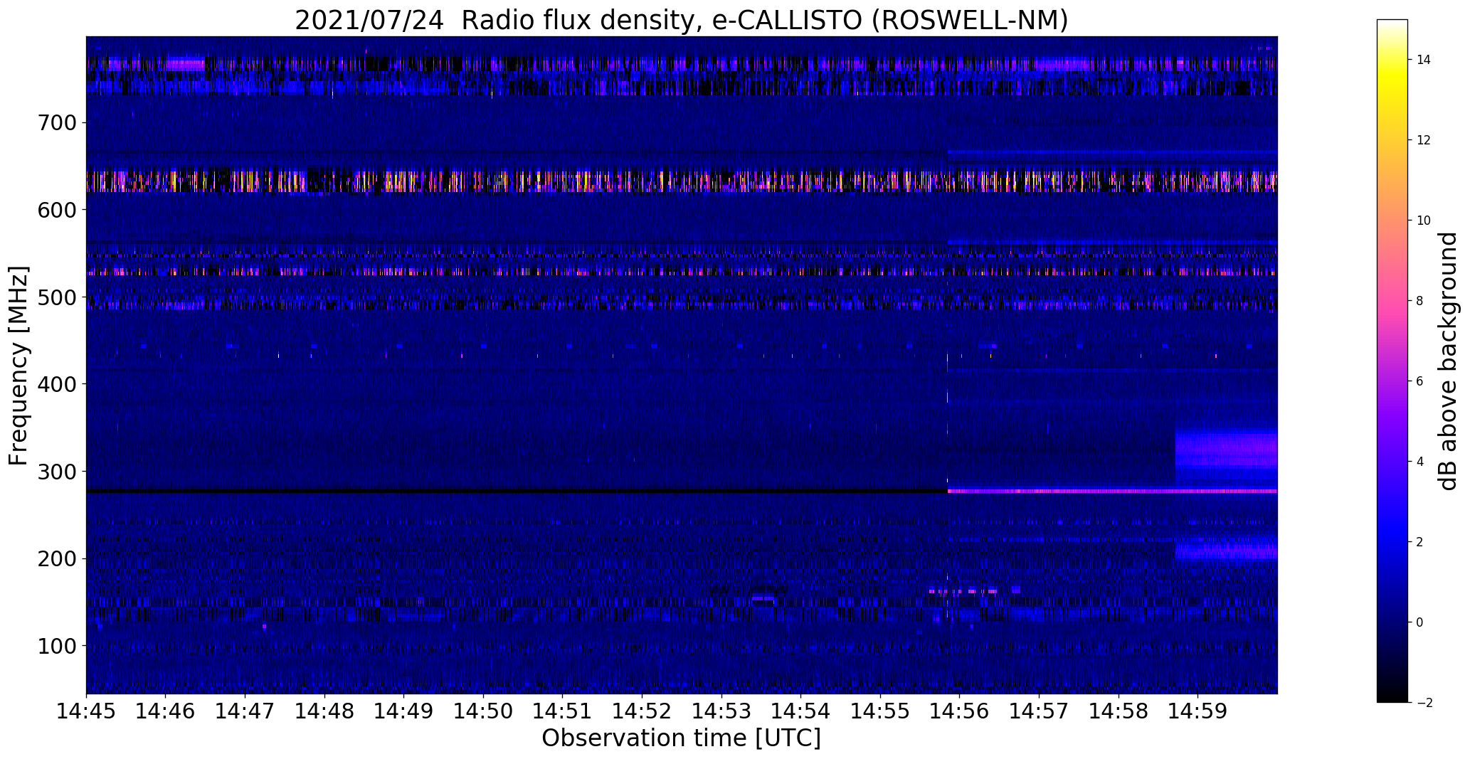Click the 14:59 time tick label
The height and width of the screenshot is (759, 1470).
coord(1197,711)
